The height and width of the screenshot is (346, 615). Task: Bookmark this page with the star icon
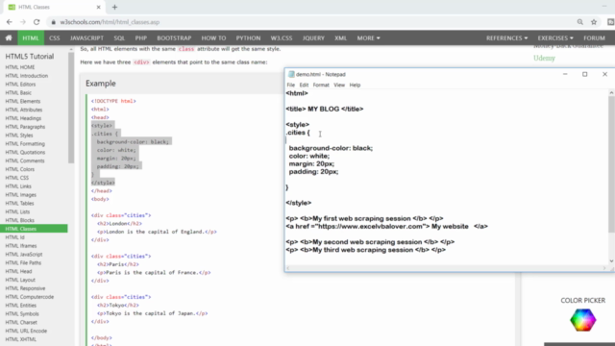click(x=594, y=22)
